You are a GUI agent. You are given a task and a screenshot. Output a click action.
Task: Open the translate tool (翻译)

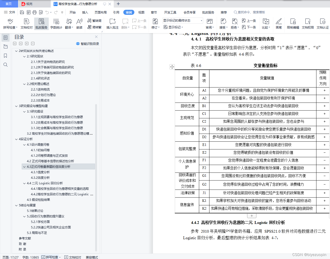69,24
